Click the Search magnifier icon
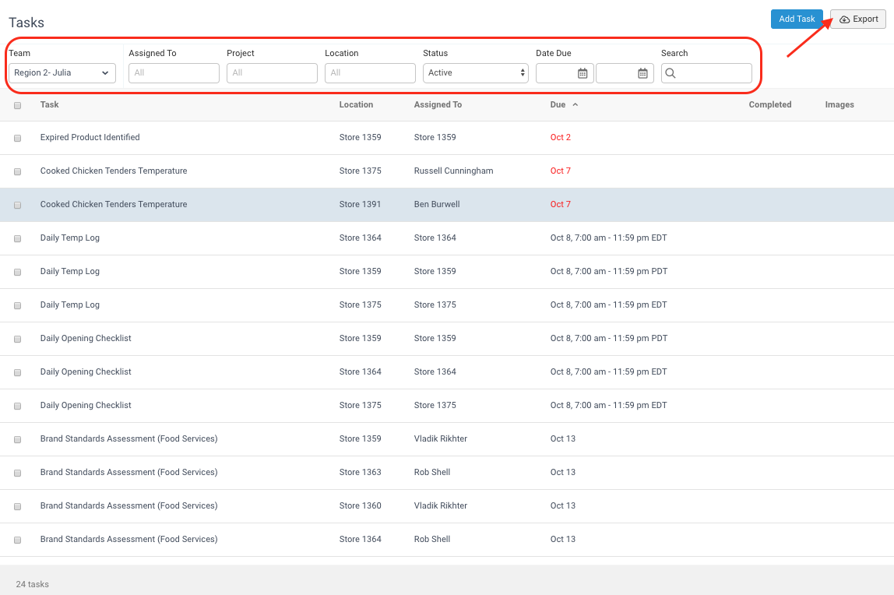Viewport: 894px width, 595px height. tap(670, 73)
